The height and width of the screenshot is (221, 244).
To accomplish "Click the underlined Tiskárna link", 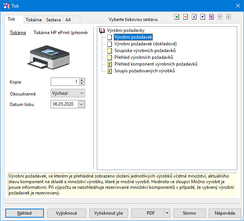I will coord(18,33).
